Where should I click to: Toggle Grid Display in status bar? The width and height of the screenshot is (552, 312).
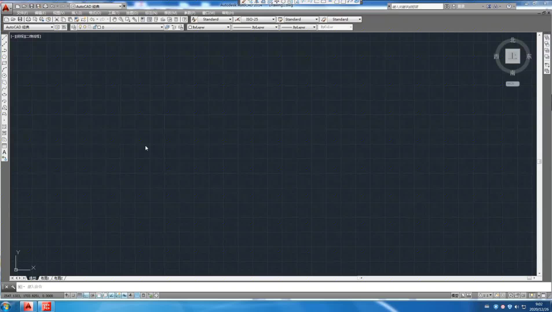80,295
